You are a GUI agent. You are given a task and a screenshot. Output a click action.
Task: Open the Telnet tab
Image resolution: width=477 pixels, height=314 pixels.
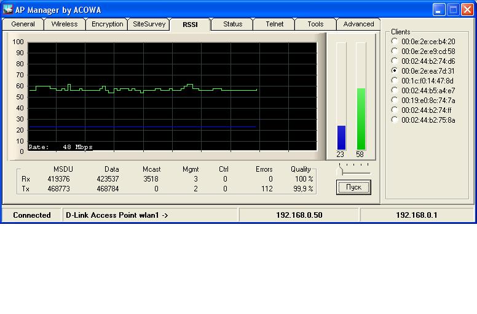275,24
